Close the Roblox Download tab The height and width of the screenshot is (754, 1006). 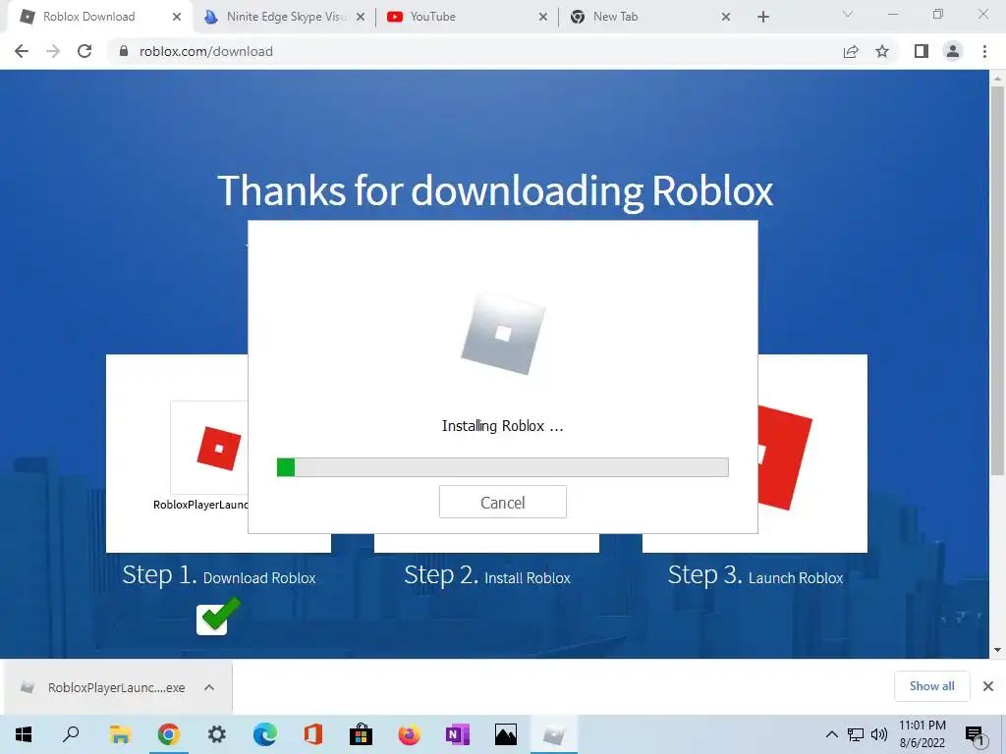tap(177, 18)
